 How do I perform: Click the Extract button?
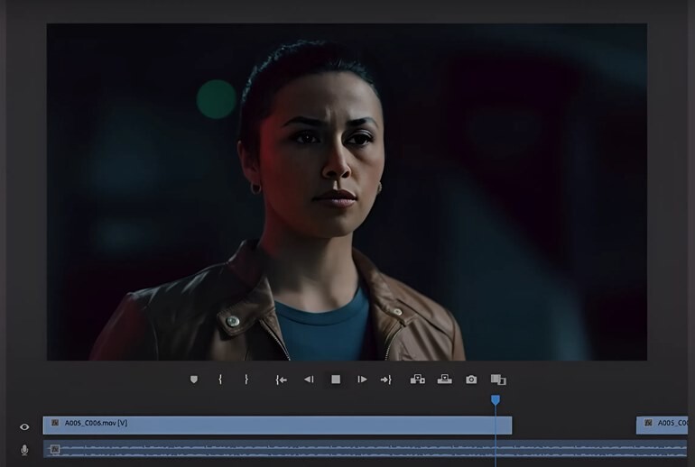444,380
